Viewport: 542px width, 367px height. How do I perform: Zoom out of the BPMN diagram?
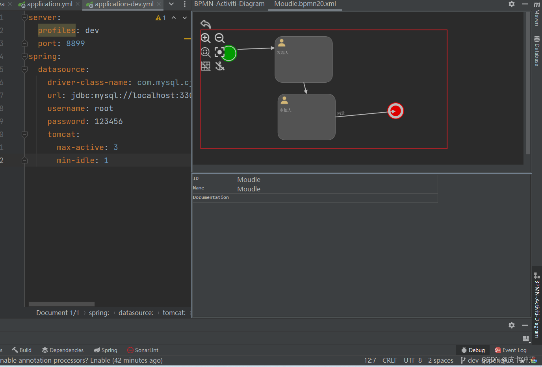click(220, 38)
